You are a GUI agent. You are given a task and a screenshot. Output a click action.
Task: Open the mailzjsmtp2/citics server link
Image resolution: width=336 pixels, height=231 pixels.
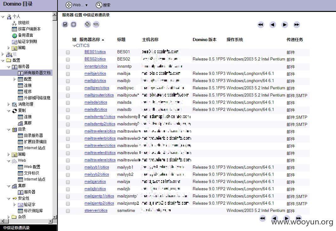[99, 203]
